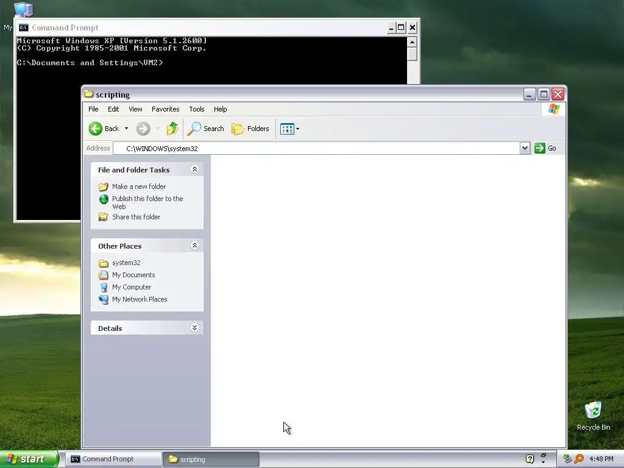Viewport: 624px width, 468px height.
Task: Click the Command Prompt scrollbar up arrow
Action: point(413,42)
